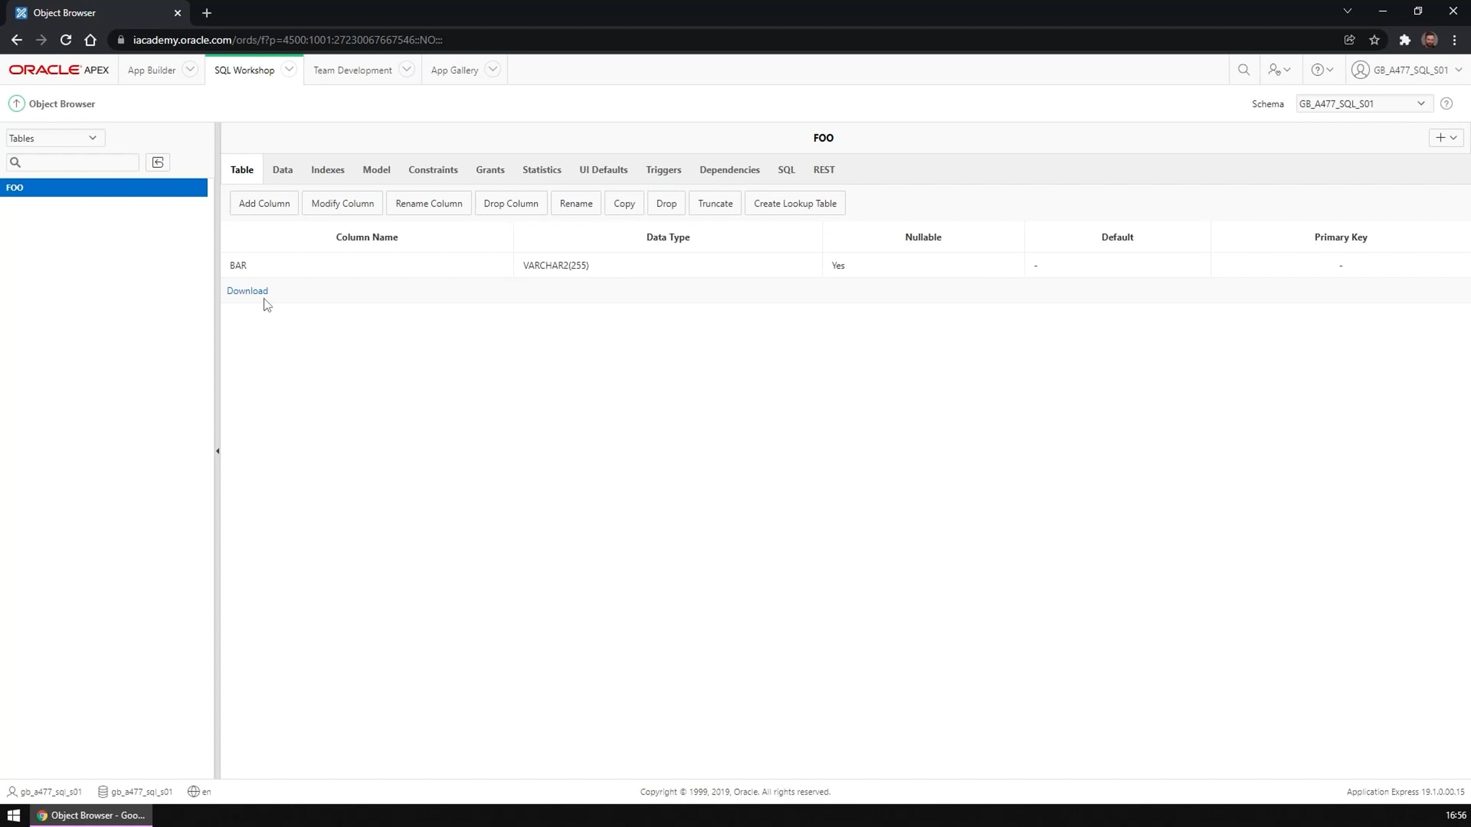This screenshot has width=1471, height=827.
Task: Switch to the Data tab
Action: click(283, 170)
